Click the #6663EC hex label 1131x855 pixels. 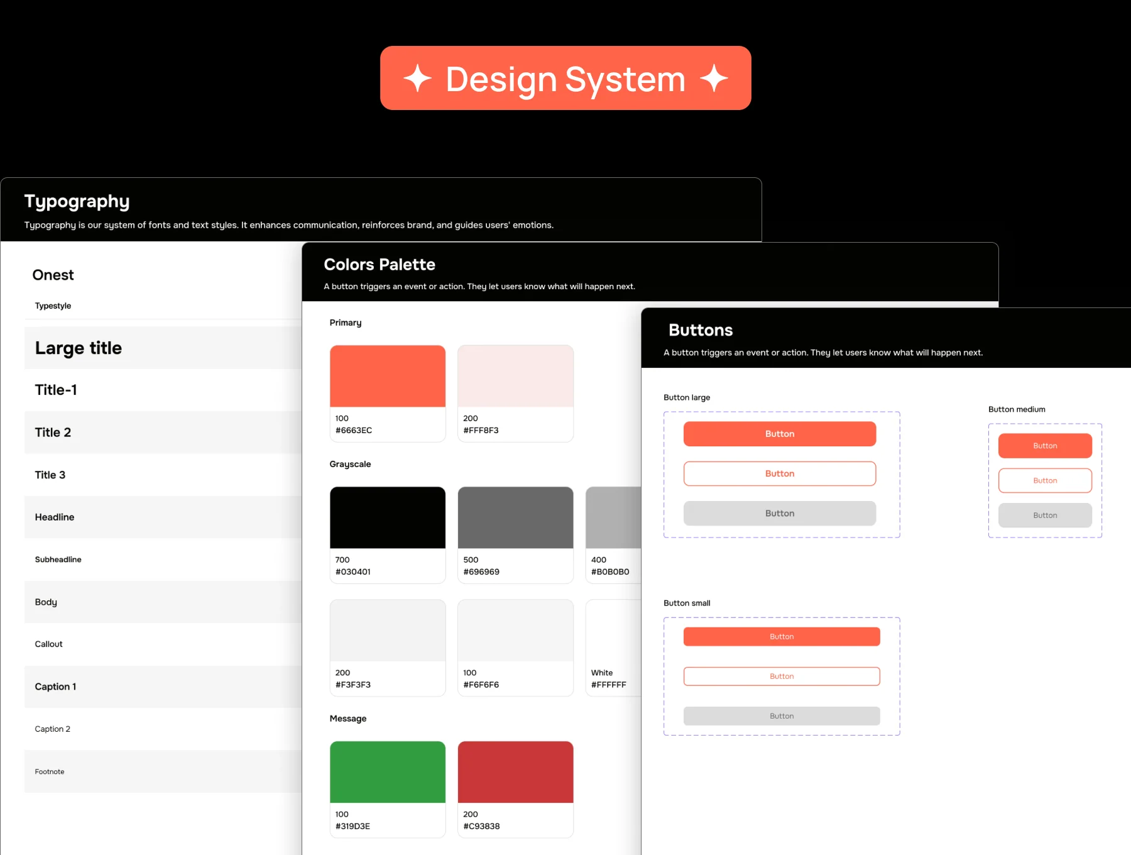[354, 430]
